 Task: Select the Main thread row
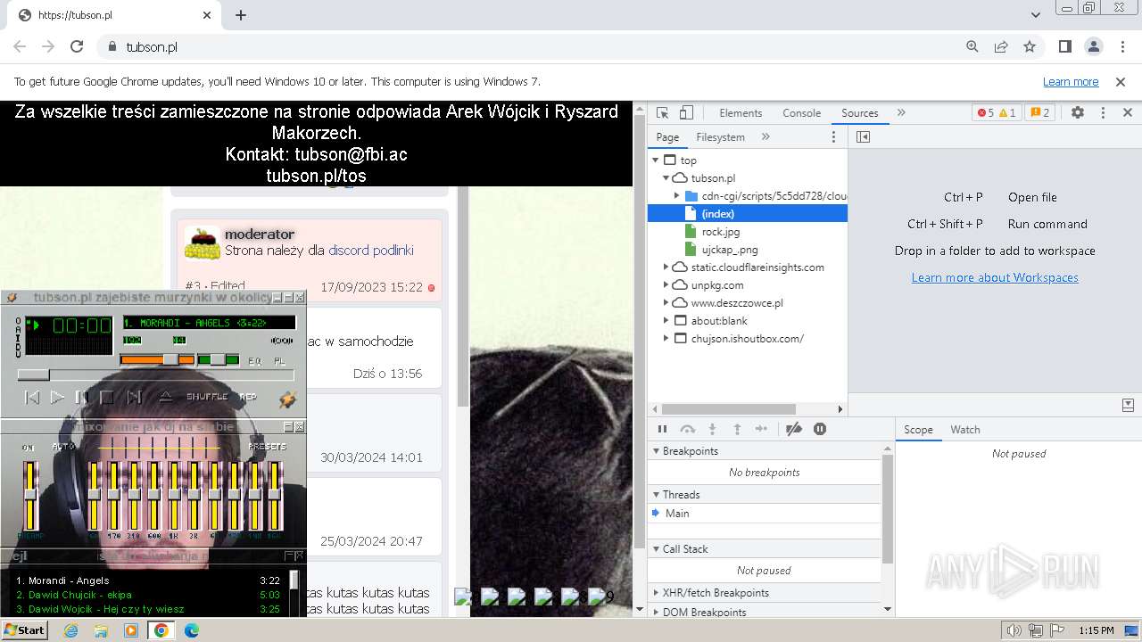point(765,514)
